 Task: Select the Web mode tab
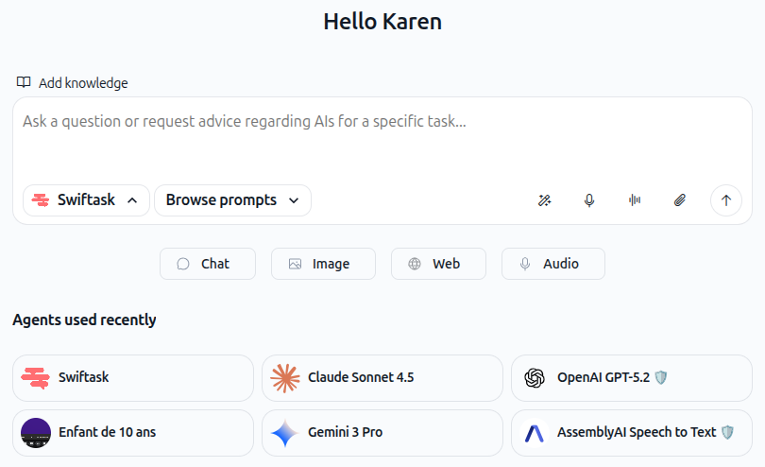(438, 264)
